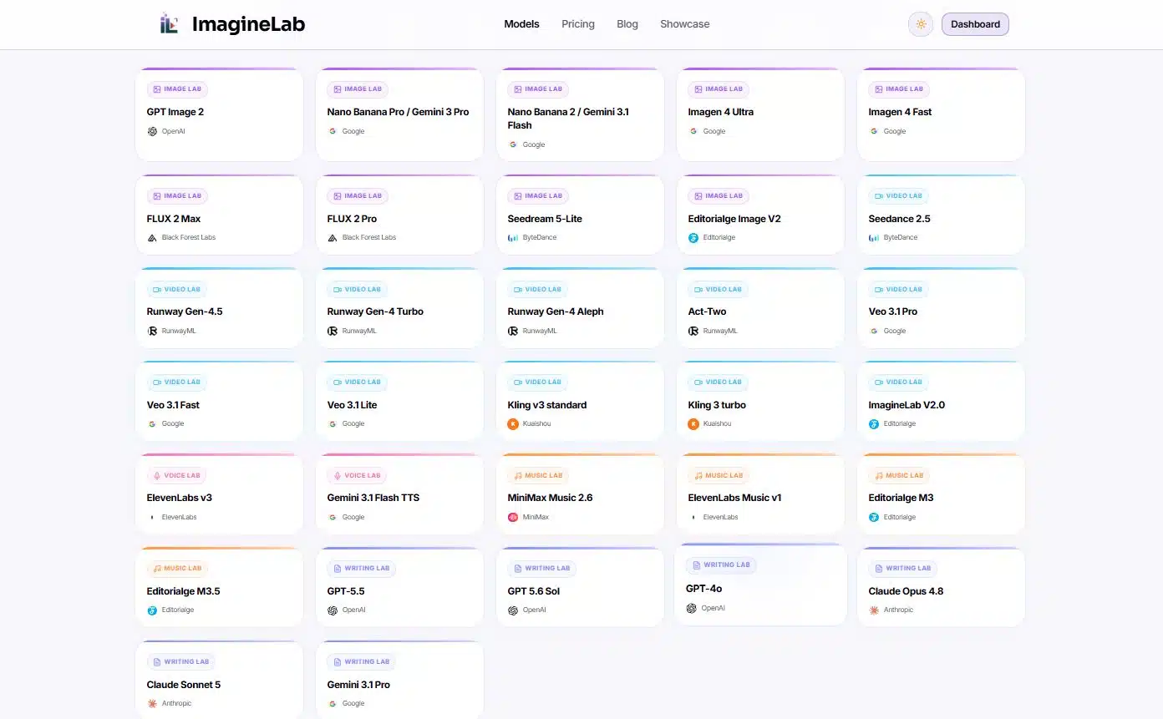Click OpenAI icon under GPT-5.5

pos(333,610)
